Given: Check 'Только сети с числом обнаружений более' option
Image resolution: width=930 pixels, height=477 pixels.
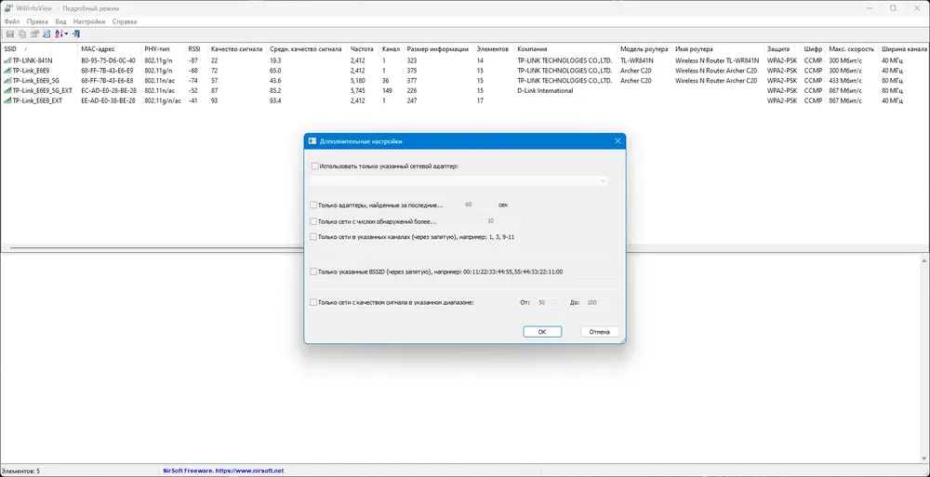Looking at the screenshot, I should (x=313, y=221).
